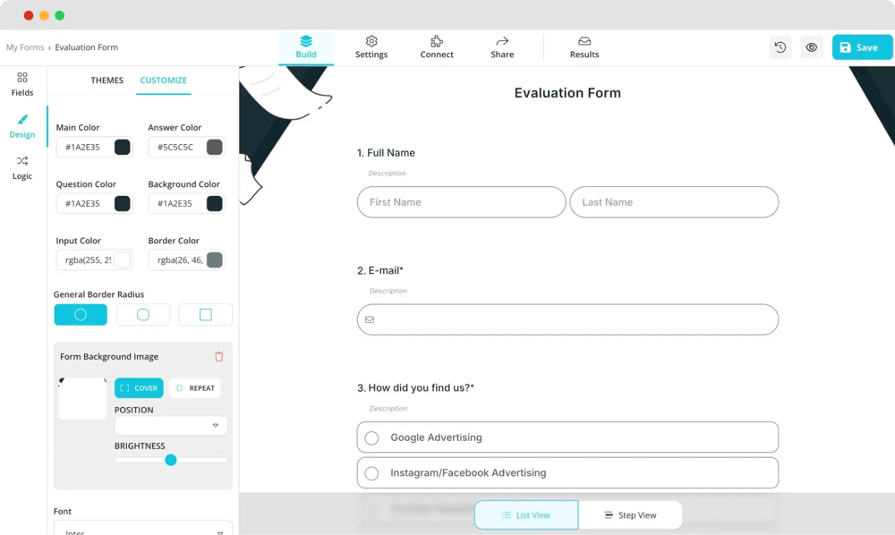The image size is (895, 535).
Task: Open the Share arrow tab
Action: (502, 47)
